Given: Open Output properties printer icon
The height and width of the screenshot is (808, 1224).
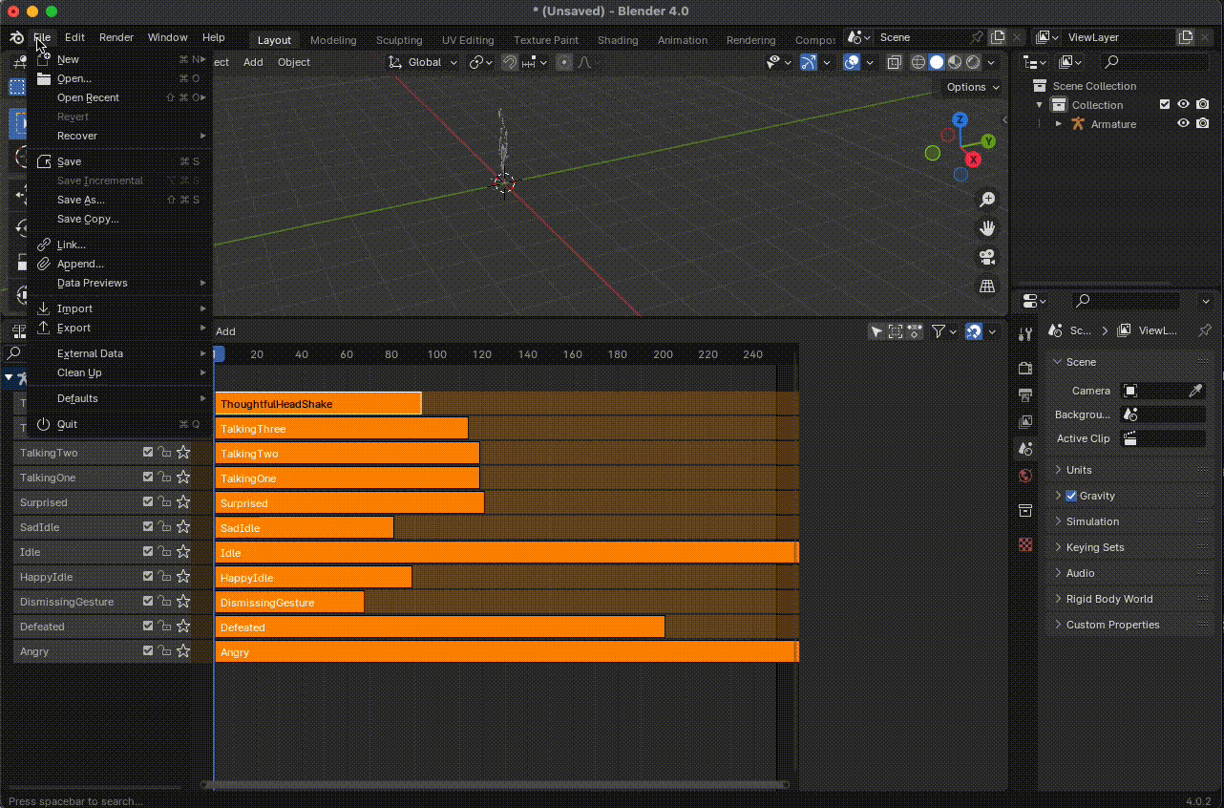Looking at the screenshot, I should [1025, 394].
